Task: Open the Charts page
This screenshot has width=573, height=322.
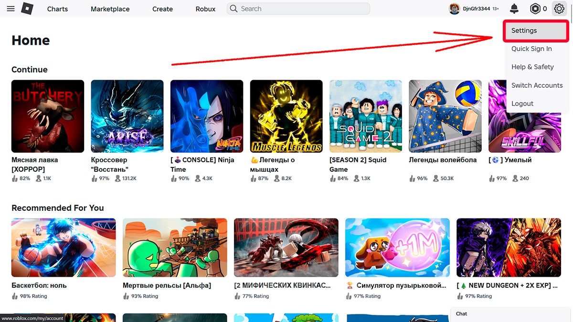Action: coord(57,9)
